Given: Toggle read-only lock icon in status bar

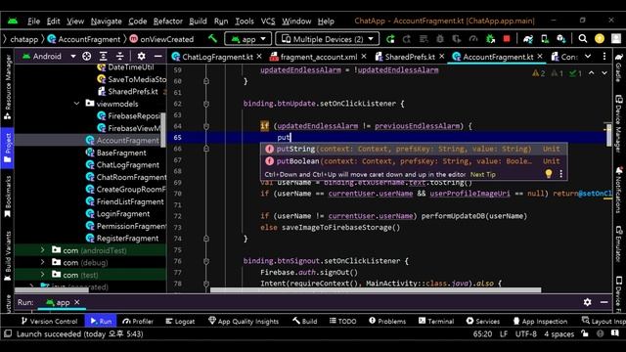Looking at the screenshot, I should coord(585,333).
